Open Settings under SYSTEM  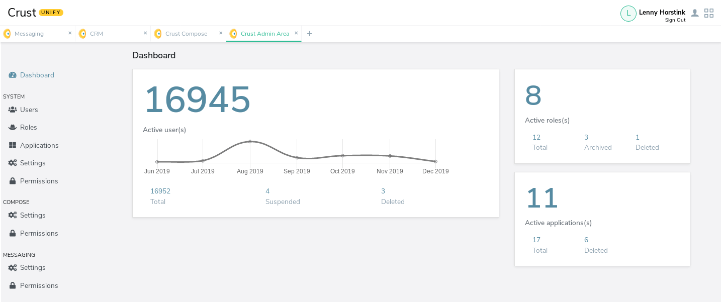pos(33,163)
